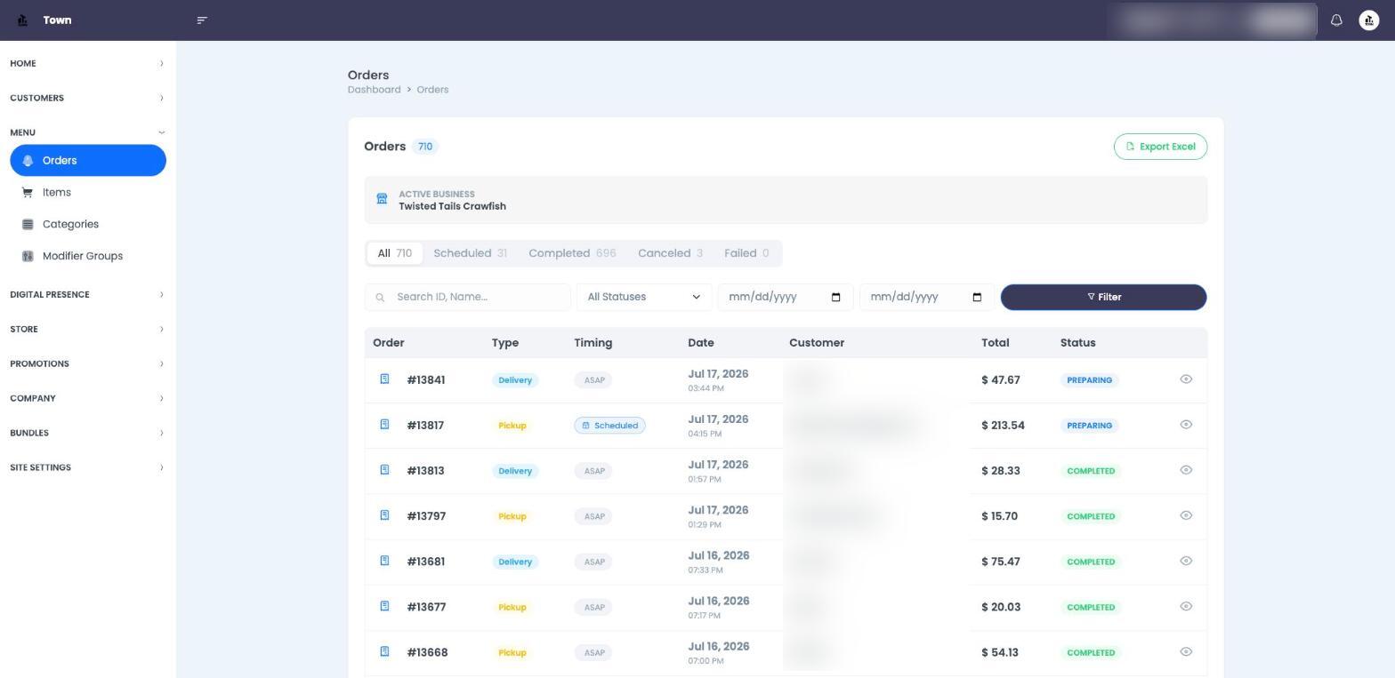This screenshot has width=1395, height=678.
Task: View order #13668 via eye icon
Action: [1186, 651]
